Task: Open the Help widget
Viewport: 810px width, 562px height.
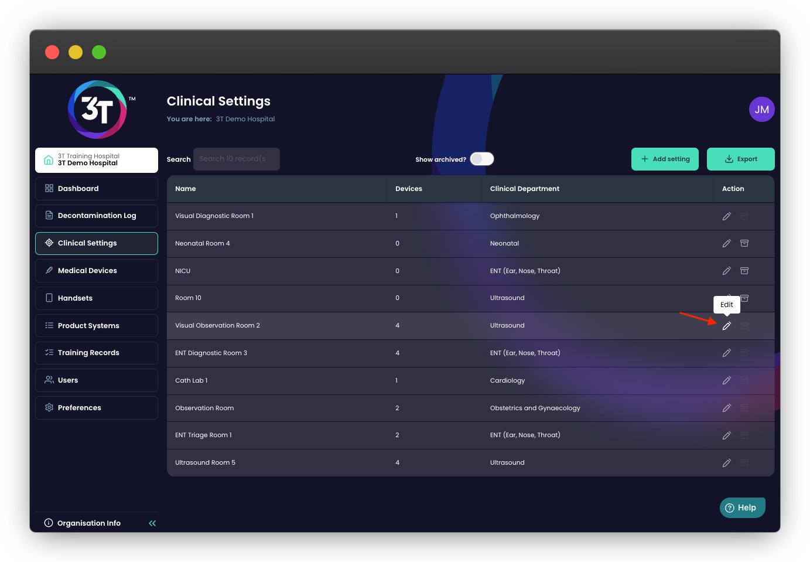Action: (x=742, y=507)
